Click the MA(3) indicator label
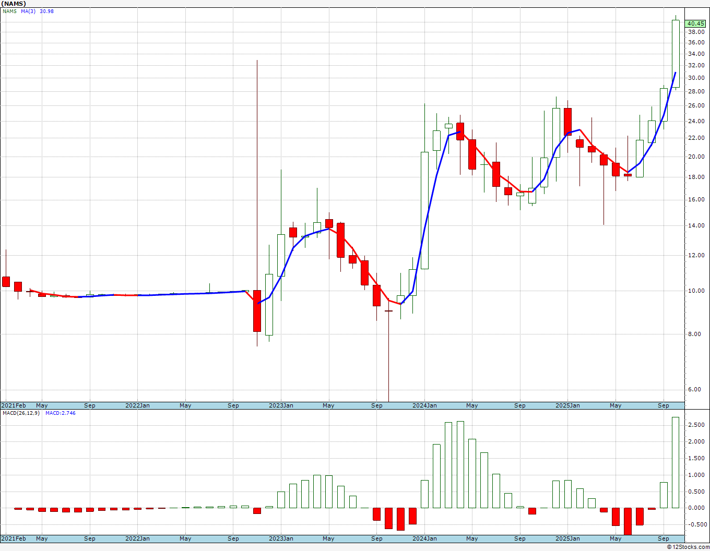Viewport: 710px width, 551px height. [29, 11]
